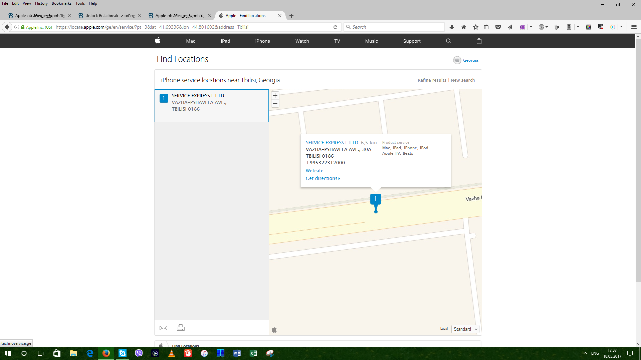Screen dimensions: 641x360
Task: Click the map Legal link
Action: tap(444, 329)
